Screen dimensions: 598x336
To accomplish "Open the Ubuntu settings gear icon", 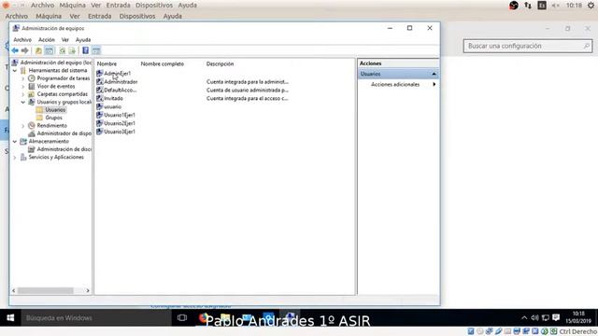I will tap(591, 6).
